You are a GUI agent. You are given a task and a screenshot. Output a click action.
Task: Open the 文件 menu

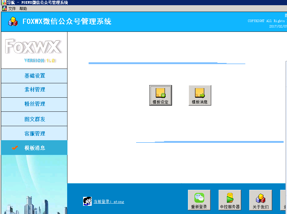point(12,9)
